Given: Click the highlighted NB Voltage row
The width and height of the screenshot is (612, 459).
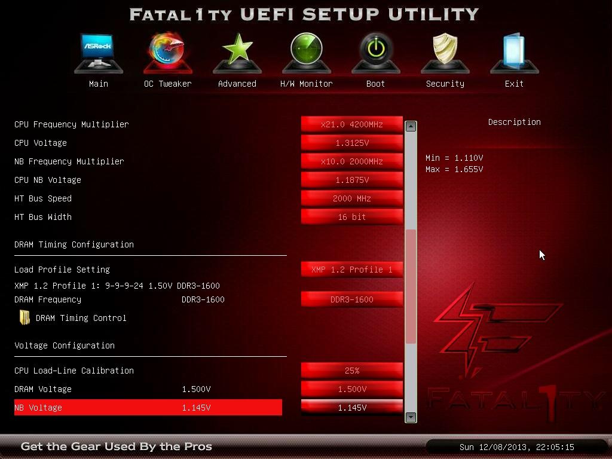Looking at the screenshot, I should tap(148, 408).
